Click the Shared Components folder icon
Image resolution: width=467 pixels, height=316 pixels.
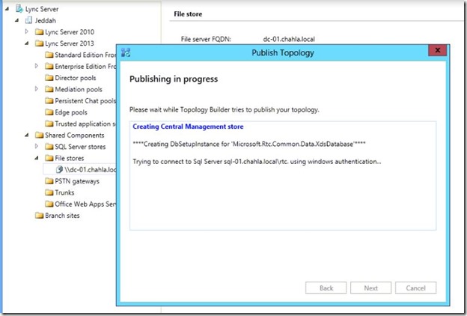point(39,135)
